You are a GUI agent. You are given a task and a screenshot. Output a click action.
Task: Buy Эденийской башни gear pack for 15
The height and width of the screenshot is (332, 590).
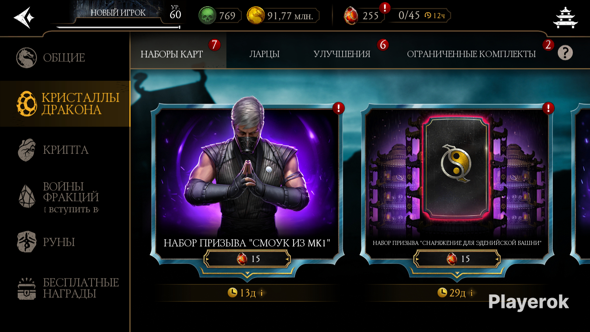coord(457,259)
